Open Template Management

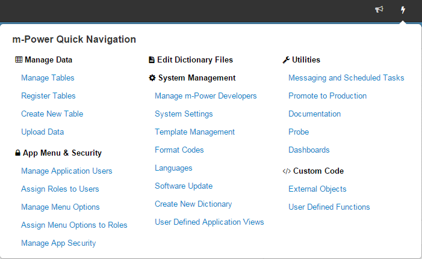[194, 132]
